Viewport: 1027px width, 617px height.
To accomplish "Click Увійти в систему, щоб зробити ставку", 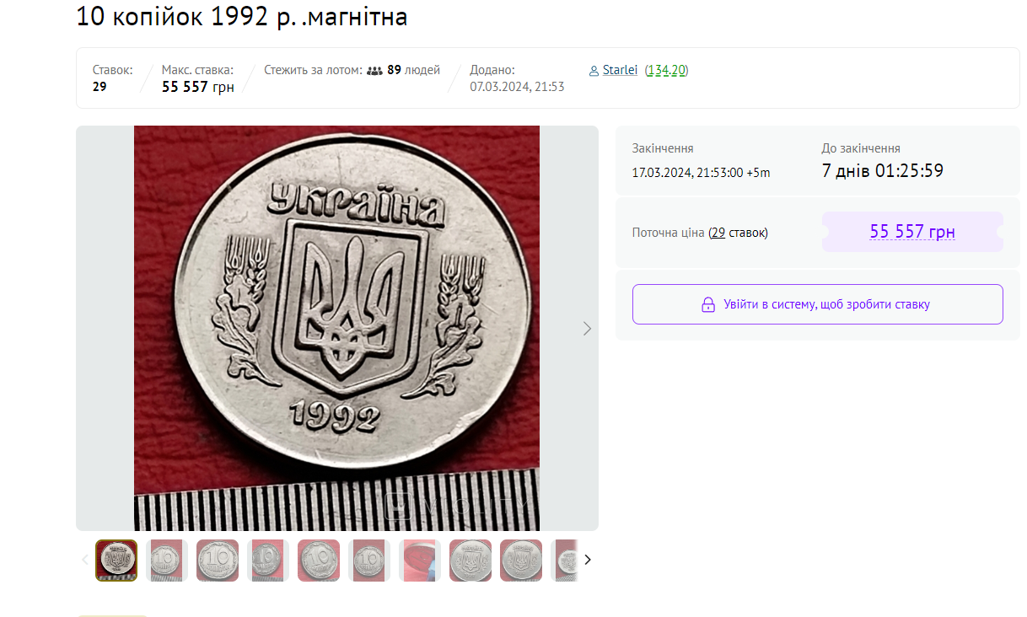I will (x=818, y=304).
